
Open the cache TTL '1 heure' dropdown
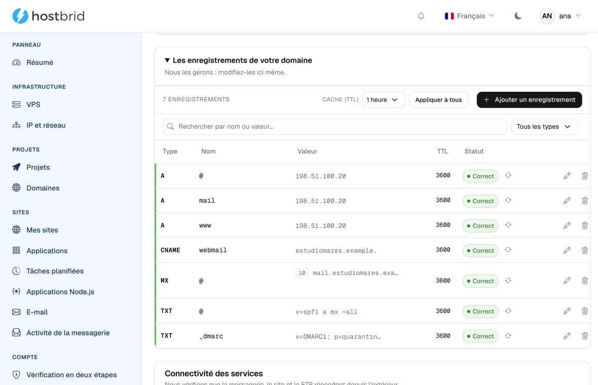(x=383, y=100)
